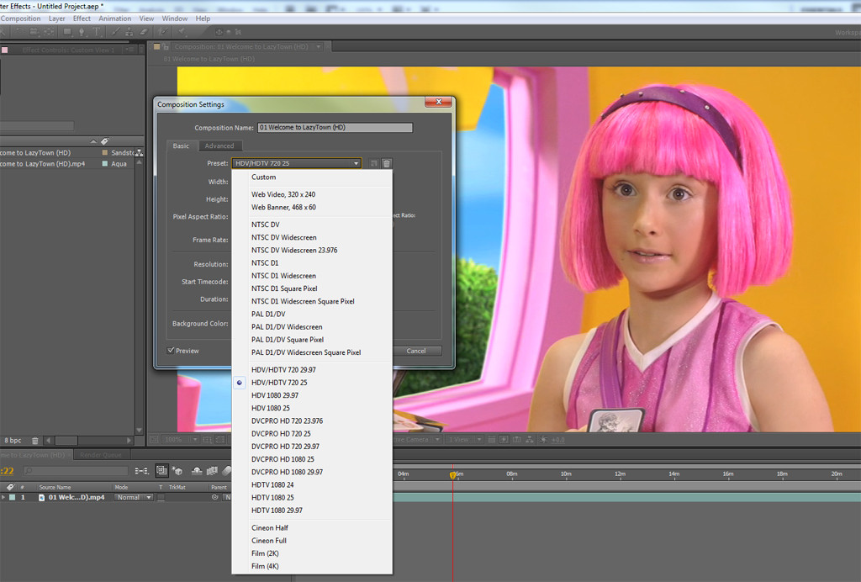Click the timeline search field
Screen dimensions: 861x582
point(77,470)
